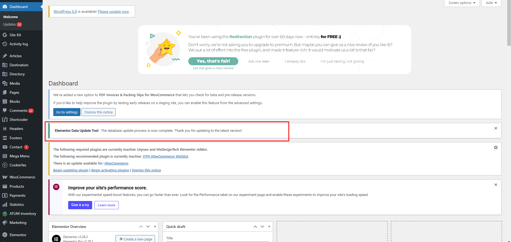Click Create a new page button
Image resolution: width=511 pixels, height=242 pixels.
point(135,239)
